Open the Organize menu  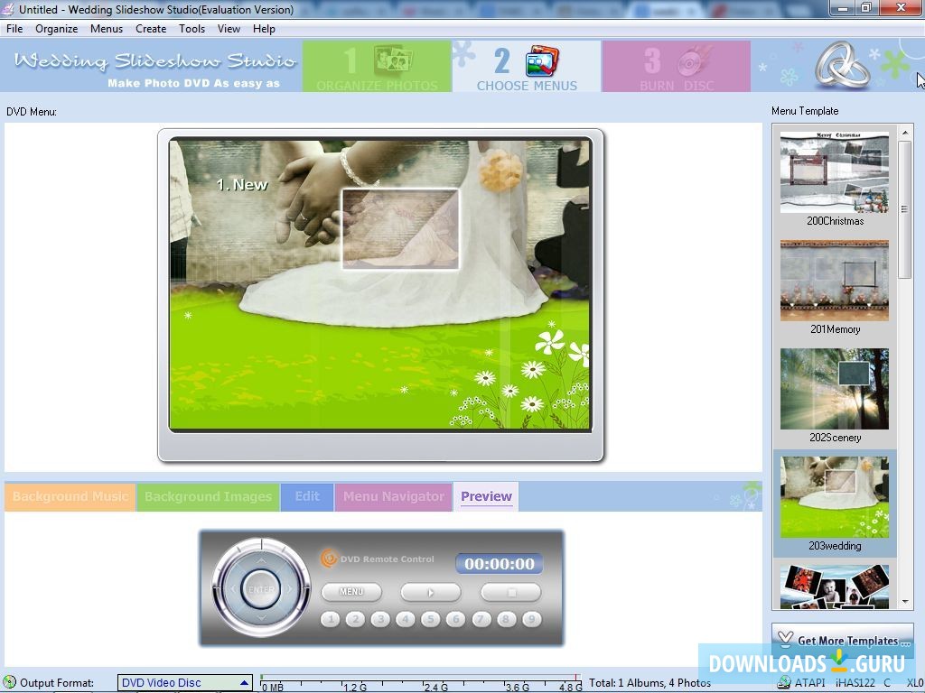point(57,29)
